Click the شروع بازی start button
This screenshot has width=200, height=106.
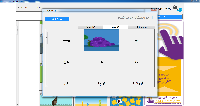tap(57, 19)
